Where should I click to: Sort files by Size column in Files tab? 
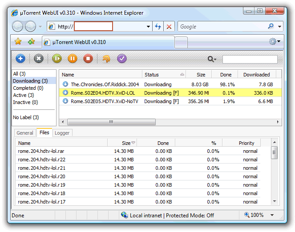pyautogui.click(x=122, y=143)
